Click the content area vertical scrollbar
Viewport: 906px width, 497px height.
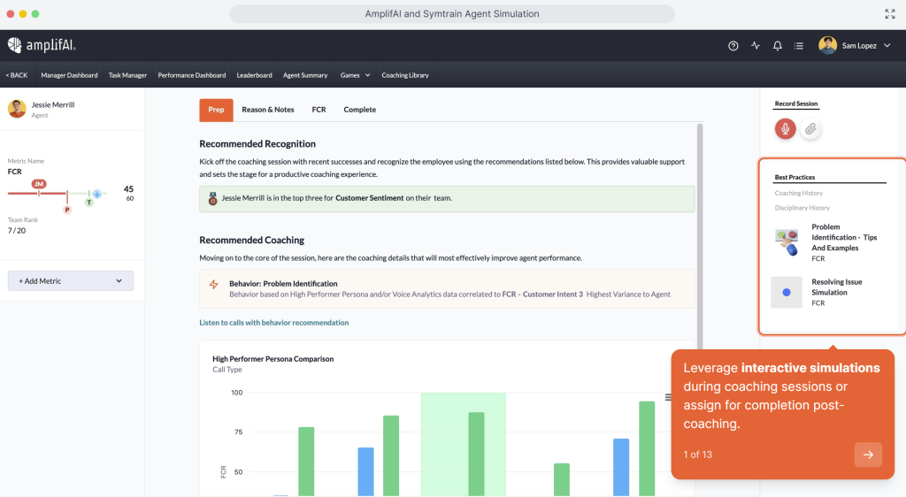coord(700,237)
